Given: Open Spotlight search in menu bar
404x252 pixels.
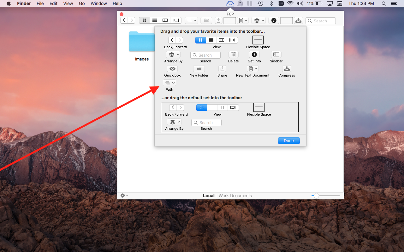Looking at the screenshot, I should tap(384, 3).
